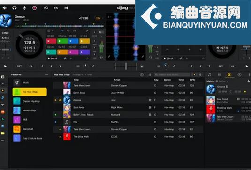Toggle the deck 1 headphone cue icon below level meter
The height and width of the screenshot is (170, 251).
(x=101, y=57)
